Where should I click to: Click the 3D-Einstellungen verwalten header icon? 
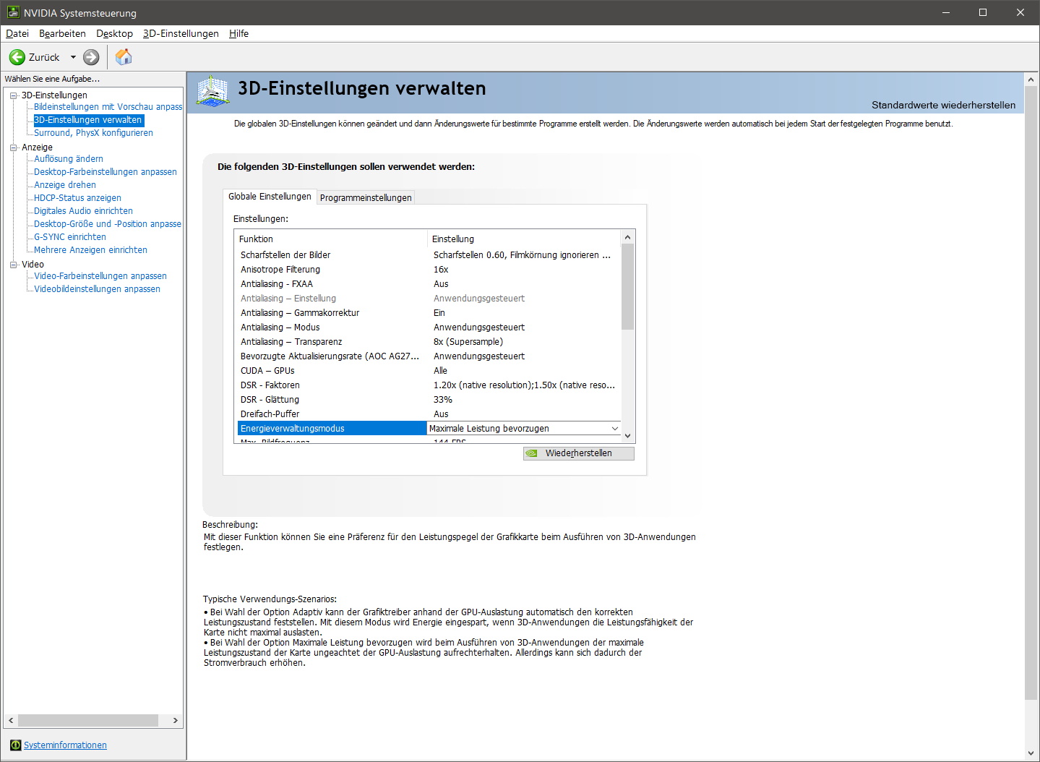click(x=212, y=91)
